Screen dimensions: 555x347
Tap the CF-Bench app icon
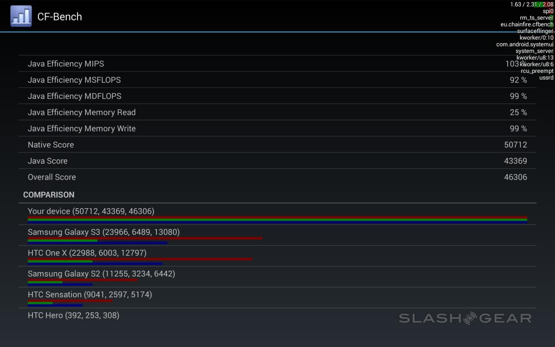21,16
